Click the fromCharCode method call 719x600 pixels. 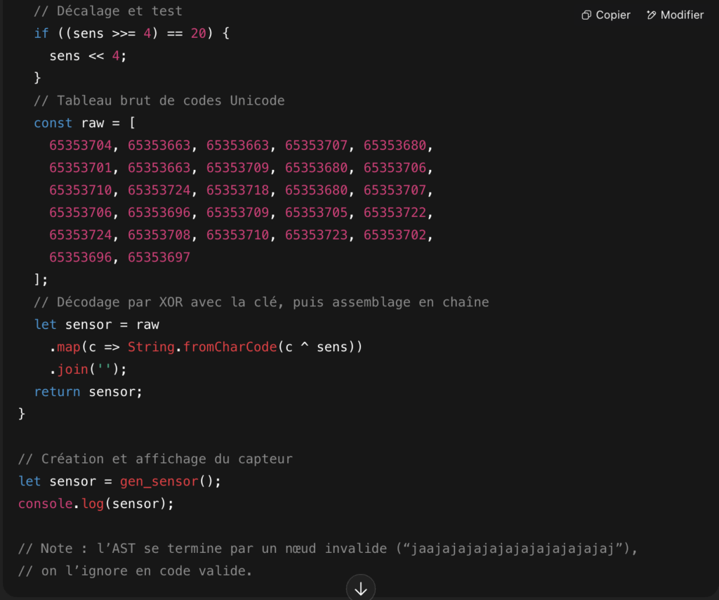coord(225,347)
